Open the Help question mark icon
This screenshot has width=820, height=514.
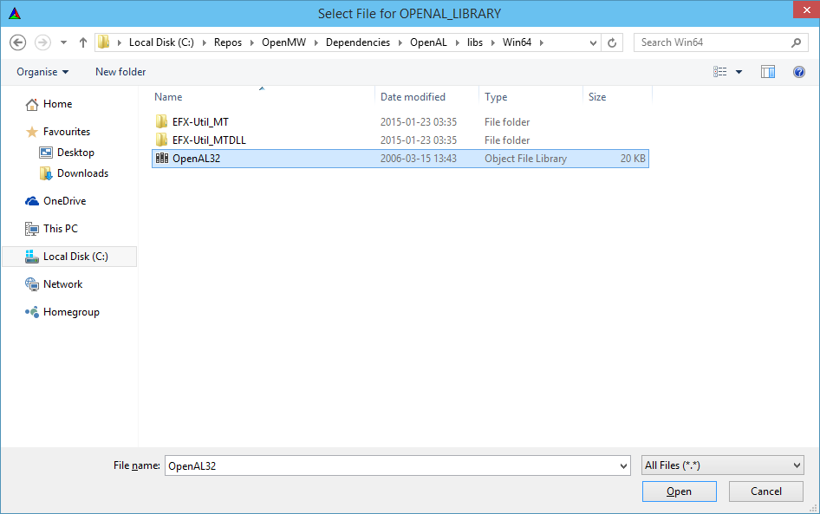click(798, 72)
